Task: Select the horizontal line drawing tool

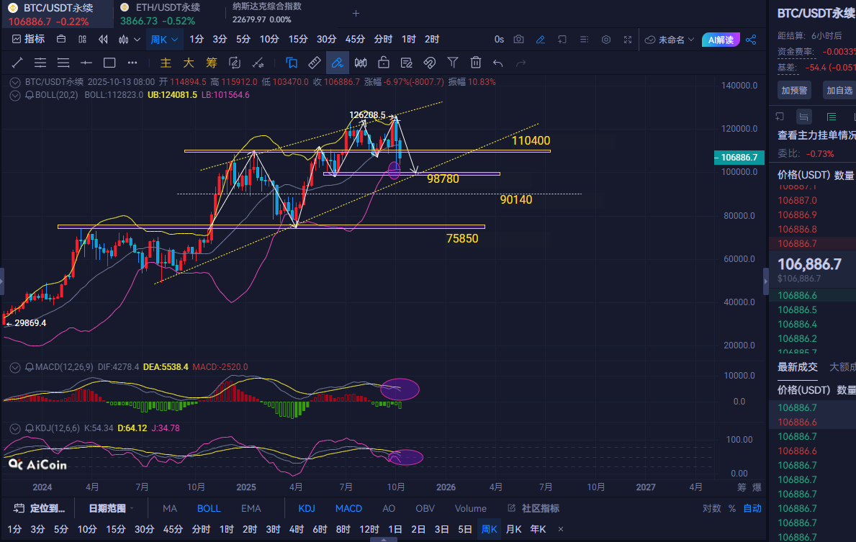Action: 86,63
